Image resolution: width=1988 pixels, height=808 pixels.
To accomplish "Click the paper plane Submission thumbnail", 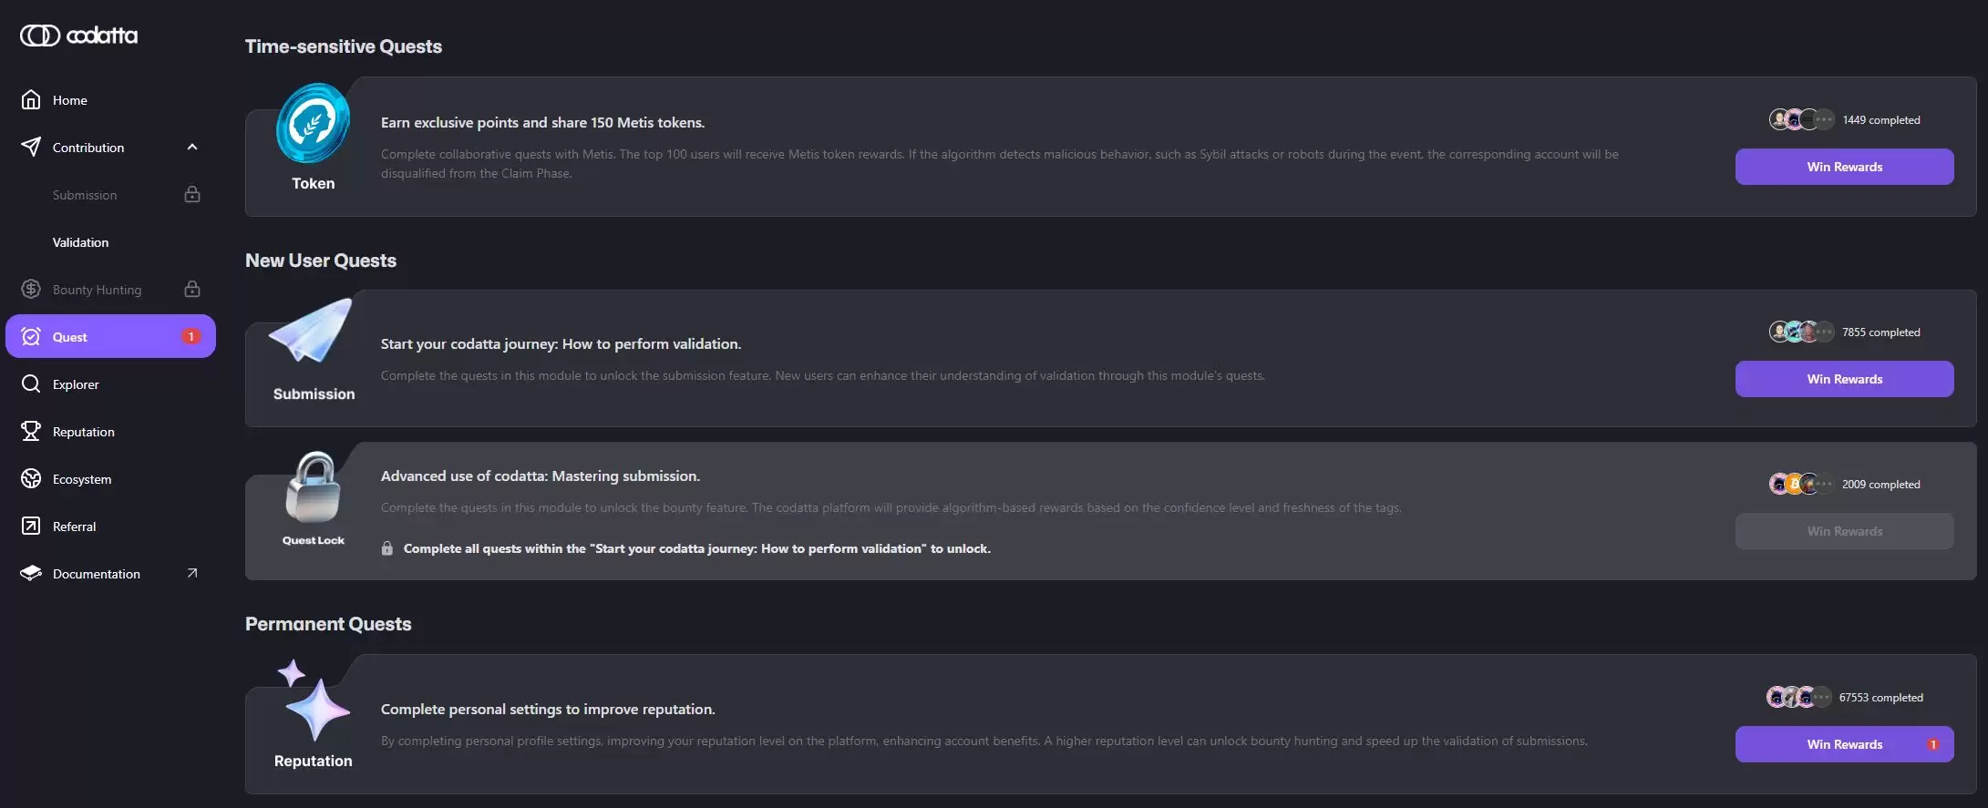I will 311,332.
